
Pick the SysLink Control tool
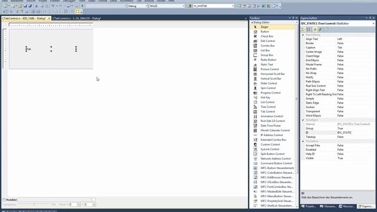click(x=273, y=149)
